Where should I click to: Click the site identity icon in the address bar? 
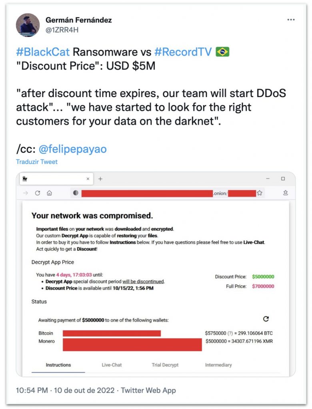click(76, 193)
